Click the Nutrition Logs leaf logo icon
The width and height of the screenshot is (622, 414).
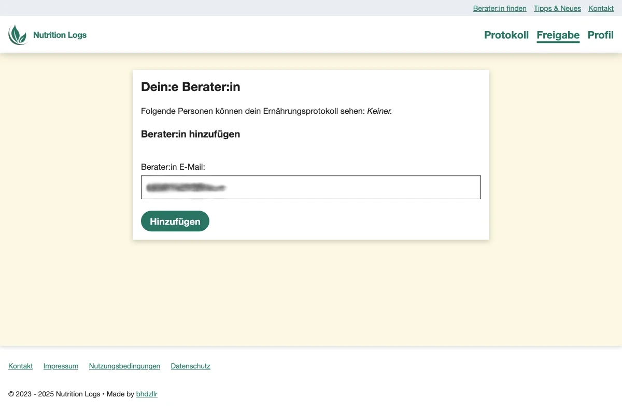18,34
